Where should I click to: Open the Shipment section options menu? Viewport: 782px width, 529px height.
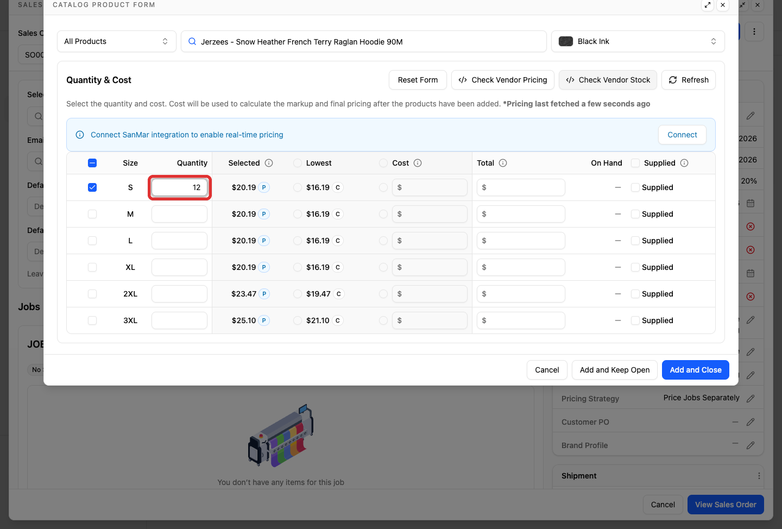pyautogui.click(x=759, y=476)
